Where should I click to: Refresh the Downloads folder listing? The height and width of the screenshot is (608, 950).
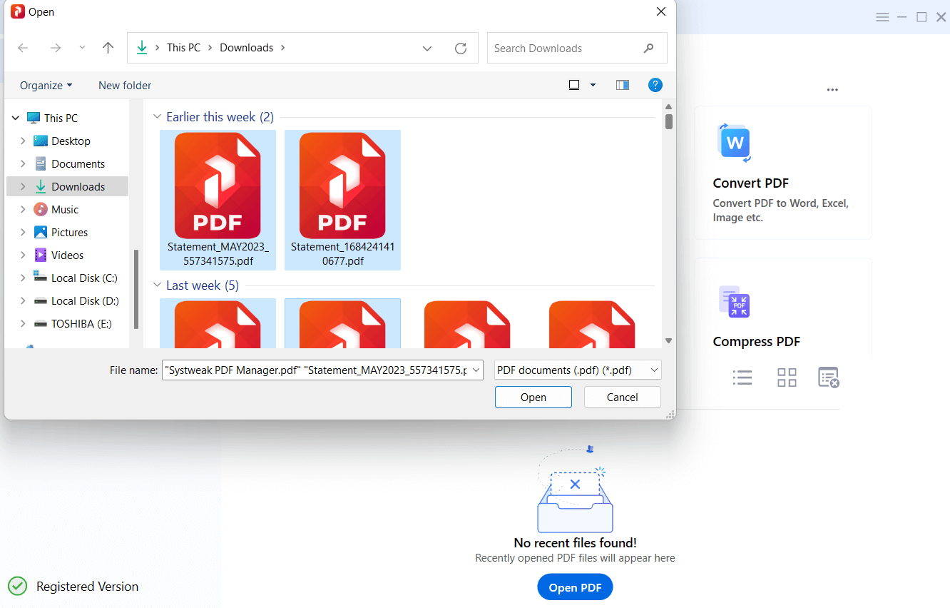(461, 49)
